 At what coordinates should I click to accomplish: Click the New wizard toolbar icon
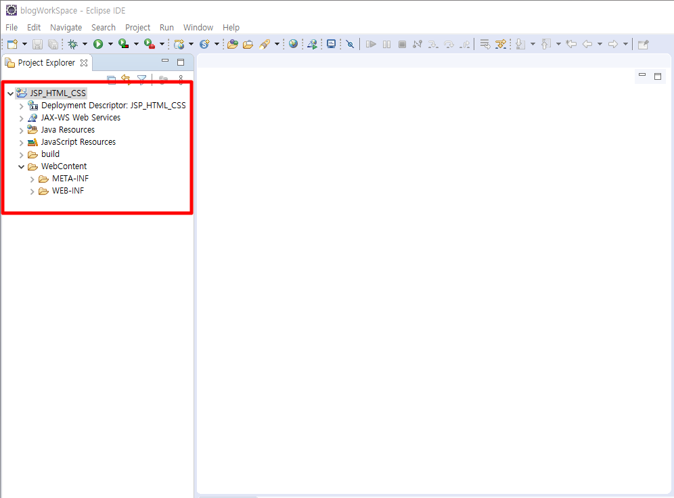12,44
